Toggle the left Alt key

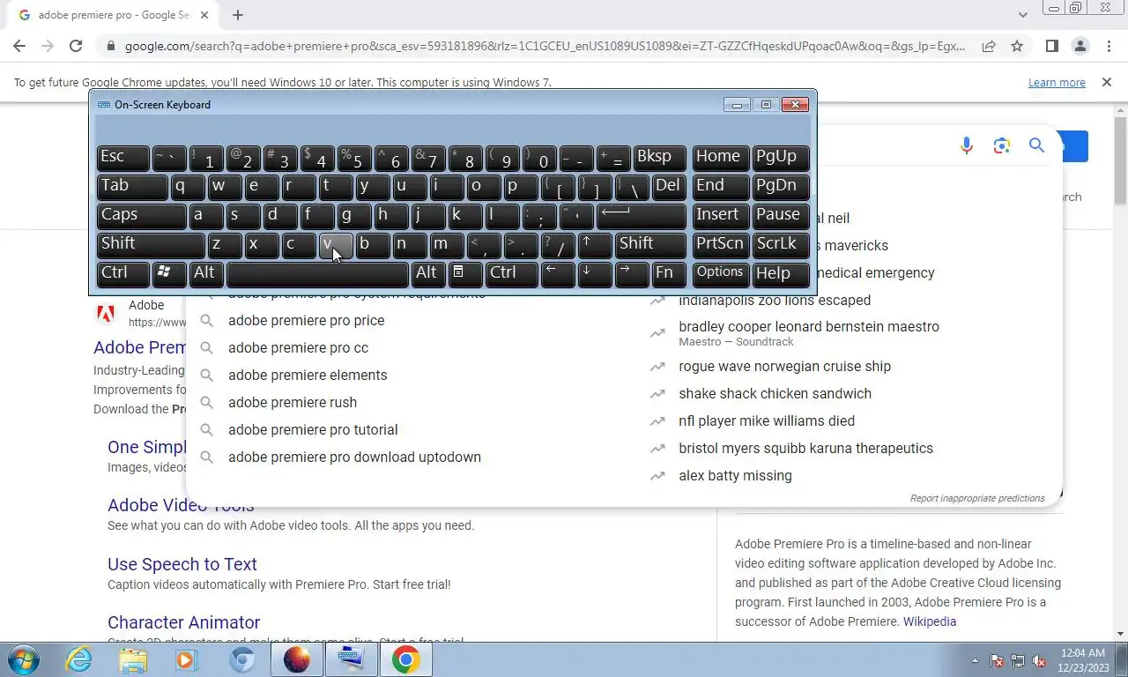coord(206,274)
